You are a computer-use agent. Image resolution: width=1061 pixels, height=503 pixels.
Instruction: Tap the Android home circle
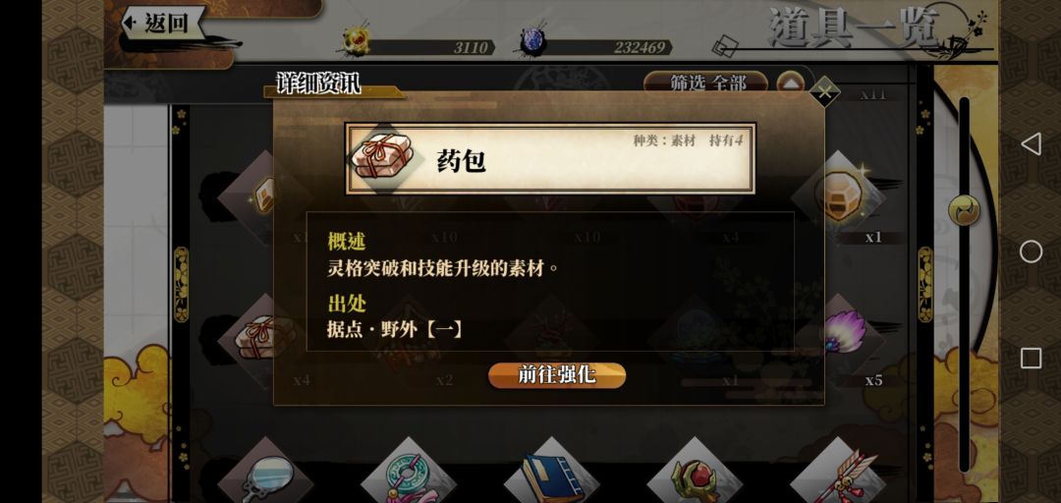[x=1031, y=251]
